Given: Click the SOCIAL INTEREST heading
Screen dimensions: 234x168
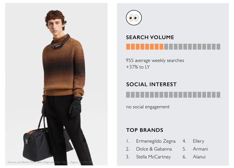Looking at the screenshot, I should [x=151, y=85].
